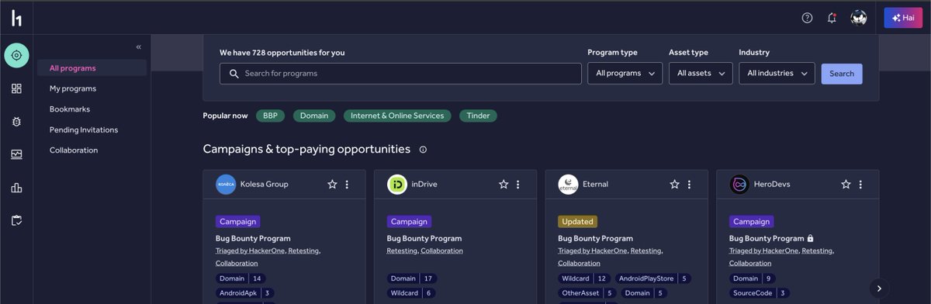
Task: Click the magnifier icon in search field
Action: pyautogui.click(x=234, y=74)
